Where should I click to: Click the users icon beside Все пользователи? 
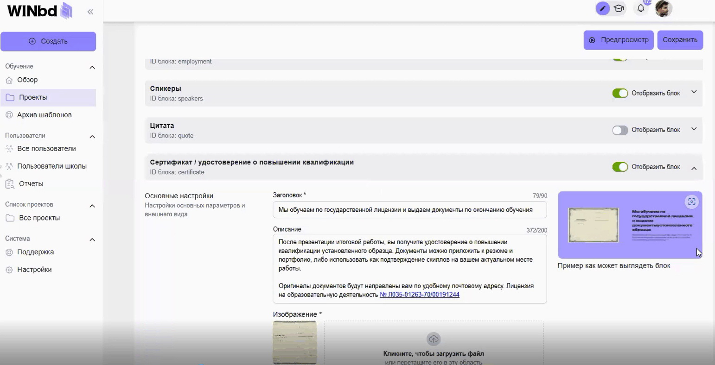9,149
